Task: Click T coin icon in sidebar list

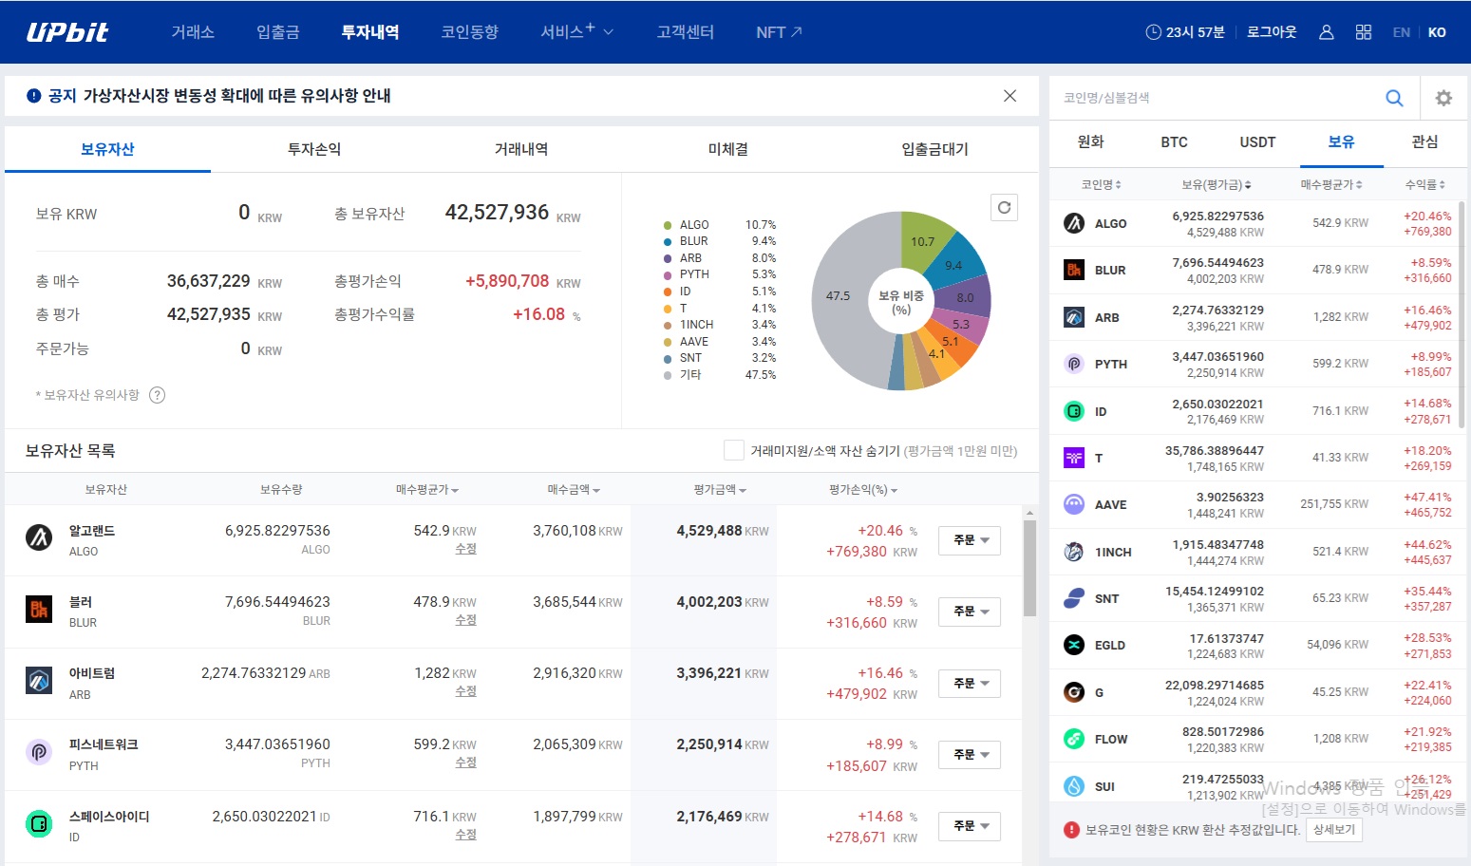Action: [x=1074, y=458]
